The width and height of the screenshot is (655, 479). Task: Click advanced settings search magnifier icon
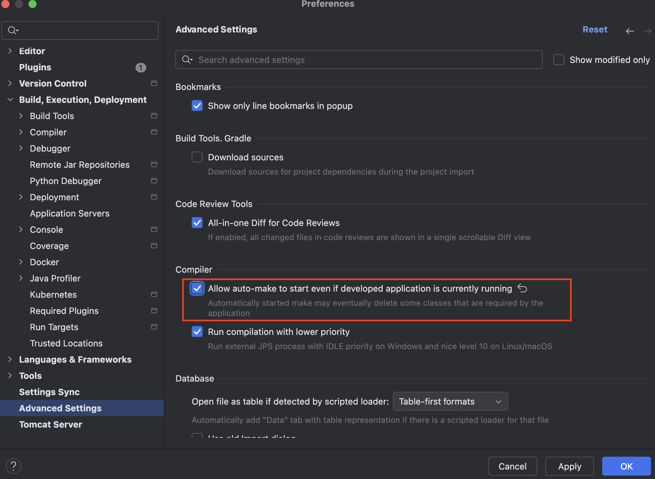pyautogui.click(x=187, y=60)
